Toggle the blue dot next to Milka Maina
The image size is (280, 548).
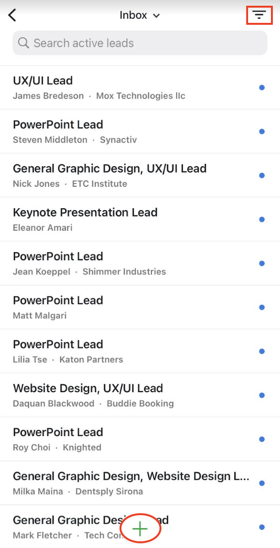tap(262, 483)
